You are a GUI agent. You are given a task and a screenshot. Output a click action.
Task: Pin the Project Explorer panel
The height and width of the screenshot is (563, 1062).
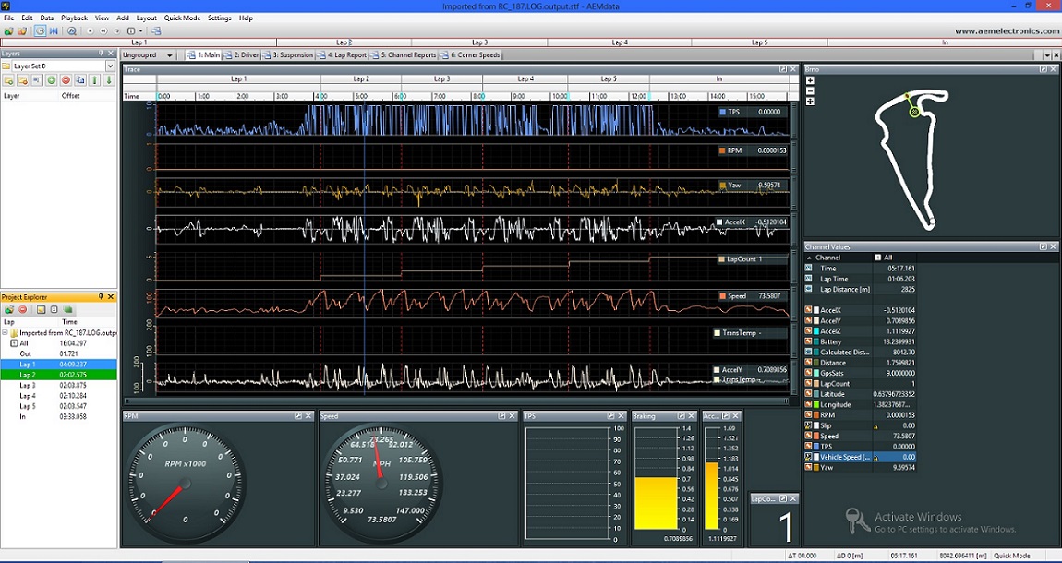click(101, 296)
